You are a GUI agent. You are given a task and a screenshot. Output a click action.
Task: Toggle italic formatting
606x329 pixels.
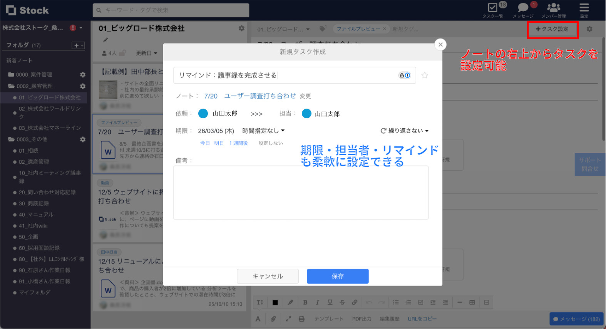317,302
